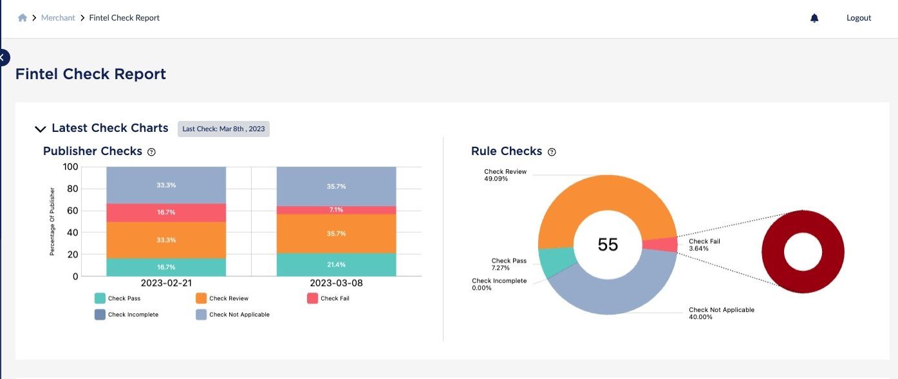
Task: Toggle Check Pass legend swatch
Action: tap(100, 299)
